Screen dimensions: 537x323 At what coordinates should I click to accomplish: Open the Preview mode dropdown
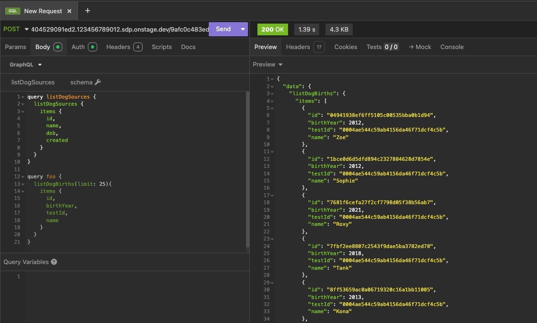click(267, 64)
